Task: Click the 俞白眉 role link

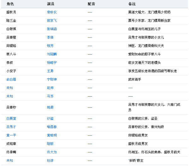Action: [11, 79]
